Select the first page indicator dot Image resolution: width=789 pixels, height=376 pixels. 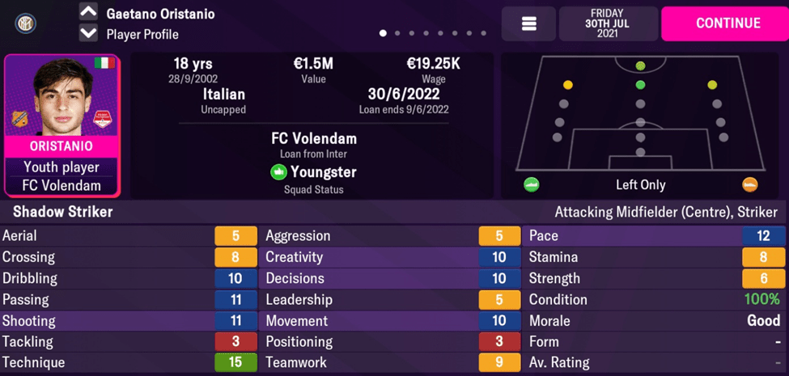click(383, 34)
